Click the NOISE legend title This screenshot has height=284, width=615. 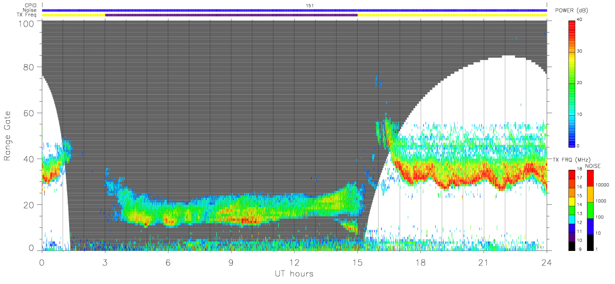coord(593,166)
